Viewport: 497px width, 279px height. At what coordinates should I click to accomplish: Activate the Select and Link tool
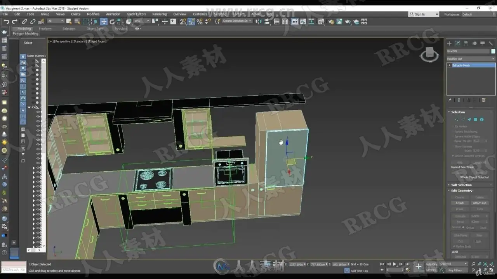(24, 22)
